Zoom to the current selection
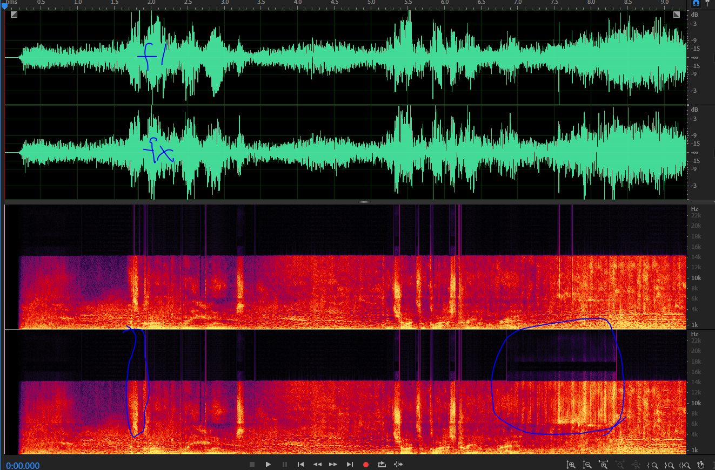Screen dimensions: 715x470 pyautogui.click(x=685, y=465)
